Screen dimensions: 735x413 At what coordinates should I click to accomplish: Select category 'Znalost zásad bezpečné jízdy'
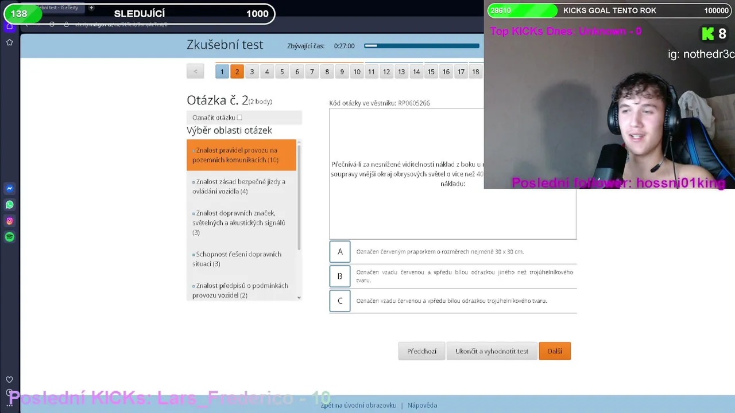tap(241, 186)
